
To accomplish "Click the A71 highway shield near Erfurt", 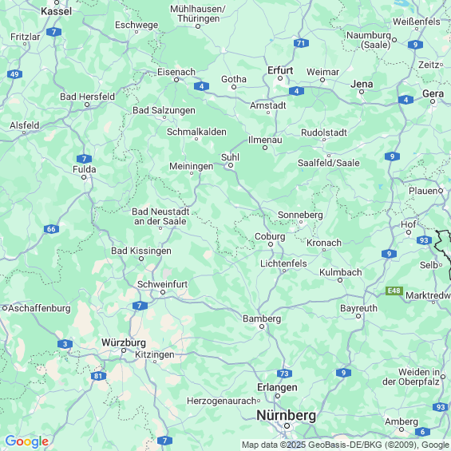I will point(301,43).
